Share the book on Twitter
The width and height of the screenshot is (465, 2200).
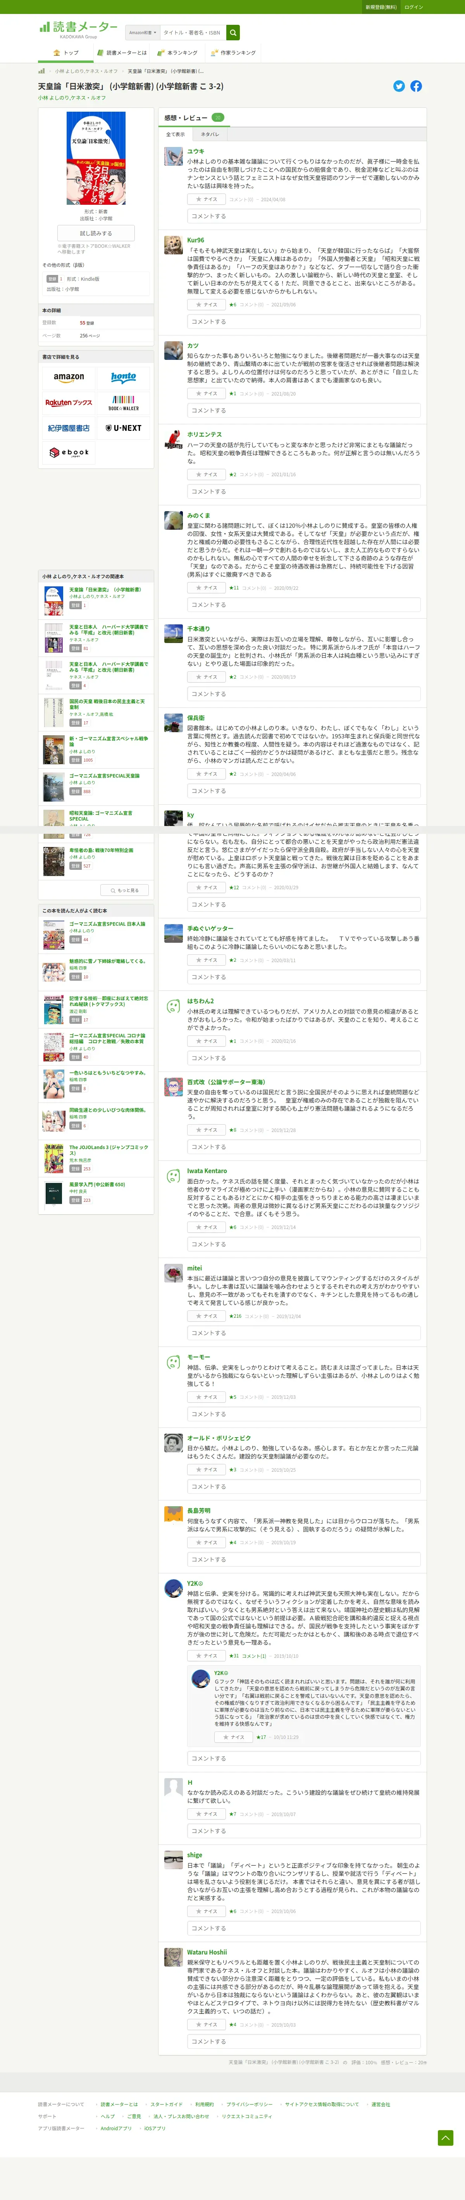[398, 86]
